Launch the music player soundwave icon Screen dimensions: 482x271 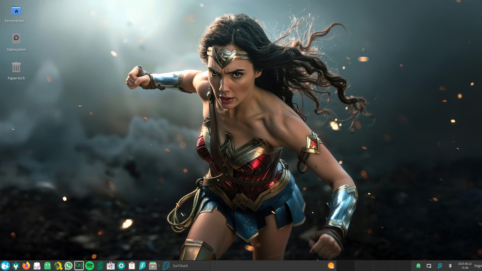[x=79, y=266]
